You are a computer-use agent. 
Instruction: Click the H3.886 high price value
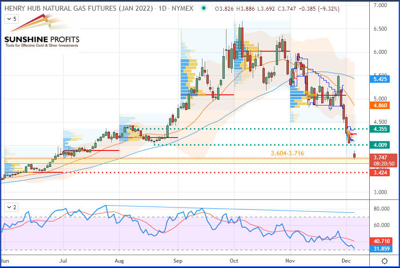(x=246, y=9)
